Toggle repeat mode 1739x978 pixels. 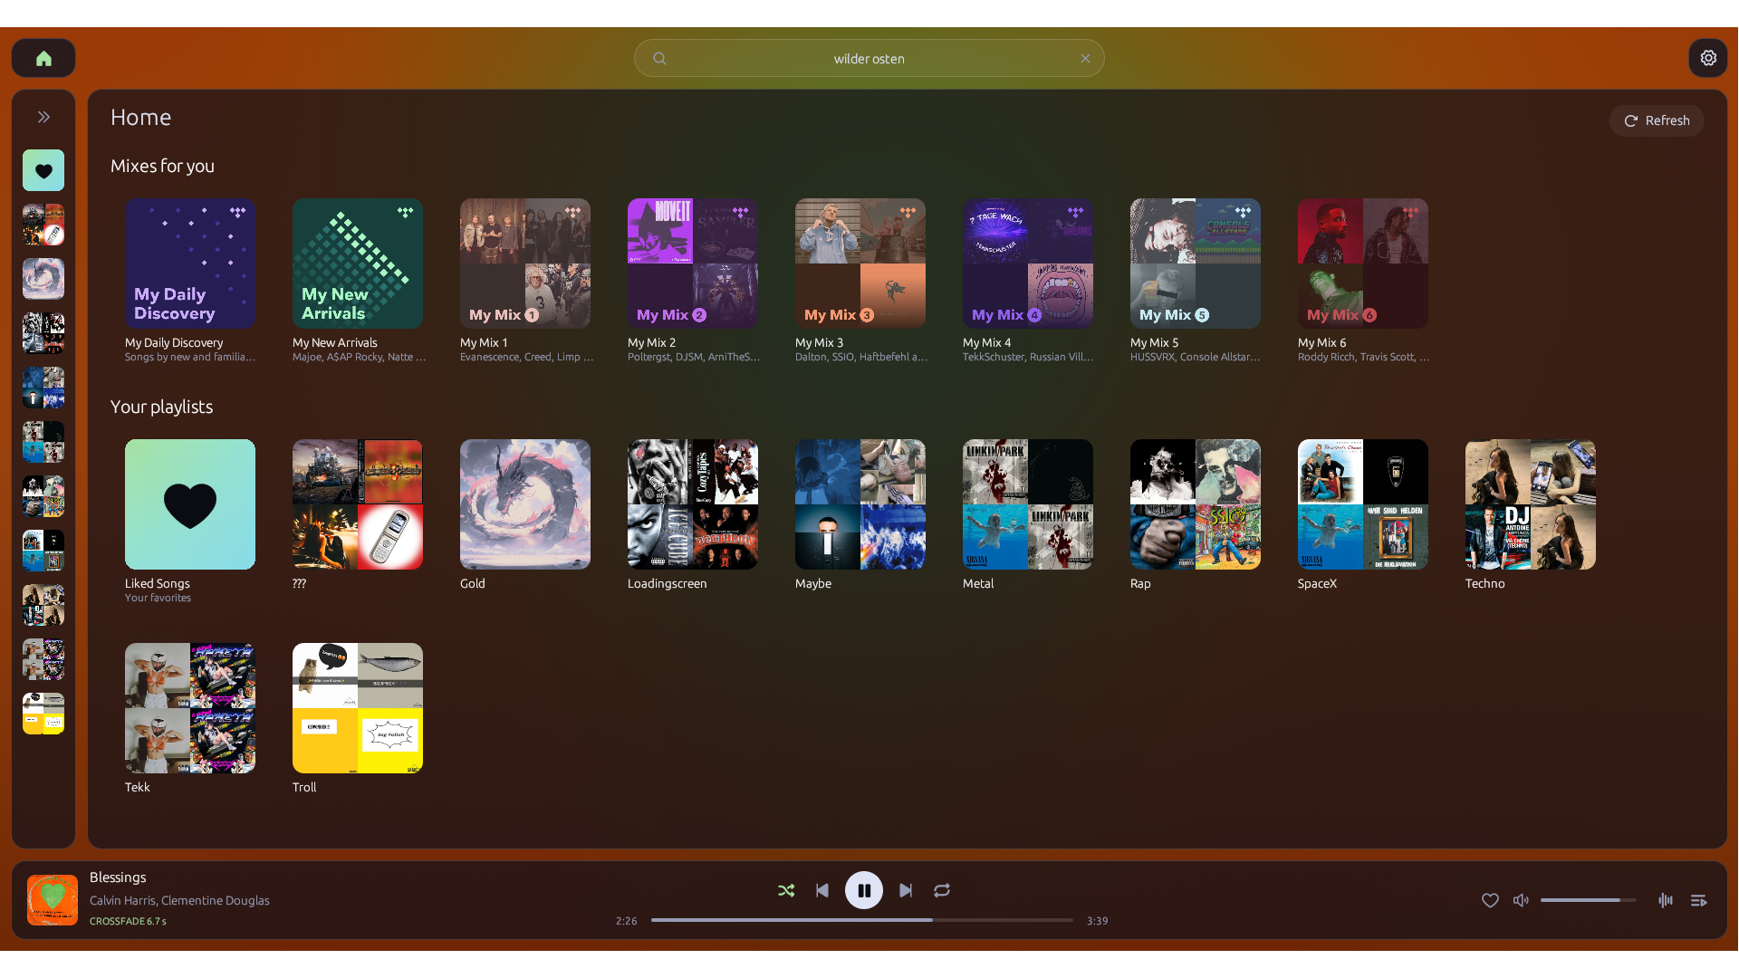(942, 890)
